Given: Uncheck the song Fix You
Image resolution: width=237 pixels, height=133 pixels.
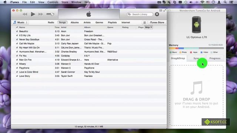Looking at the screenshot, I should pyautogui.click(x=17, y=56).
